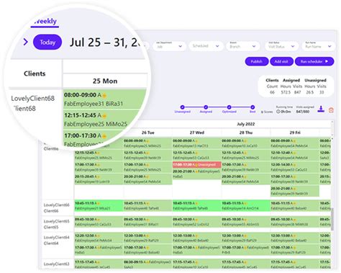Screen dimensions: 341x273
Task: Select the LovelyClient63 row label
Action: tap(56, 264)
